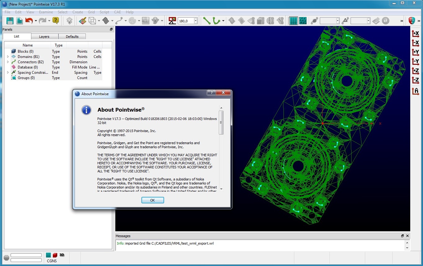Close the Messages panel

407,236
